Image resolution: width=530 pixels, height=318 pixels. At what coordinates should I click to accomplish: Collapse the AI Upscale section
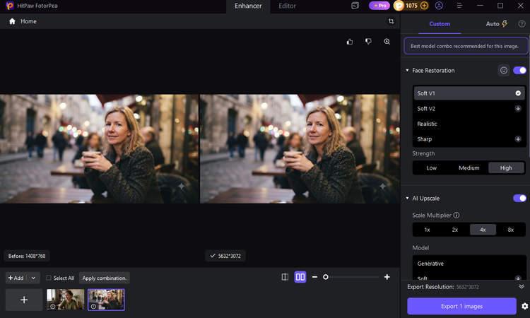(x=407, y=198)
